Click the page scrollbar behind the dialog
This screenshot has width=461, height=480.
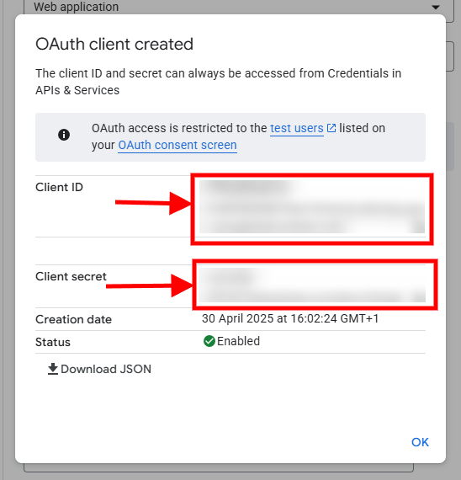pos(450,147)
